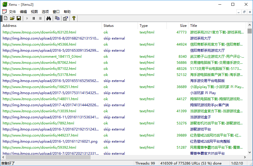This screenshot has height=166, width=253.
Task: Select the downinfo/87062.html address
Action: pos(39,62)
